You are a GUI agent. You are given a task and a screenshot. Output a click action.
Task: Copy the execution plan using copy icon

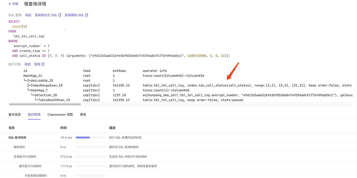coord(43,64)
